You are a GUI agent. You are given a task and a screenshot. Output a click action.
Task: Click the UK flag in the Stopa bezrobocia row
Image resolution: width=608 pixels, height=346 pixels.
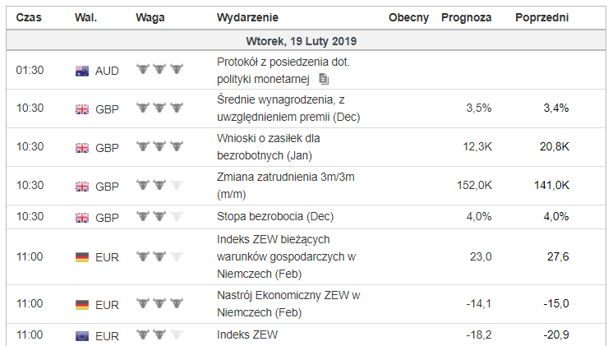(82, 218)
